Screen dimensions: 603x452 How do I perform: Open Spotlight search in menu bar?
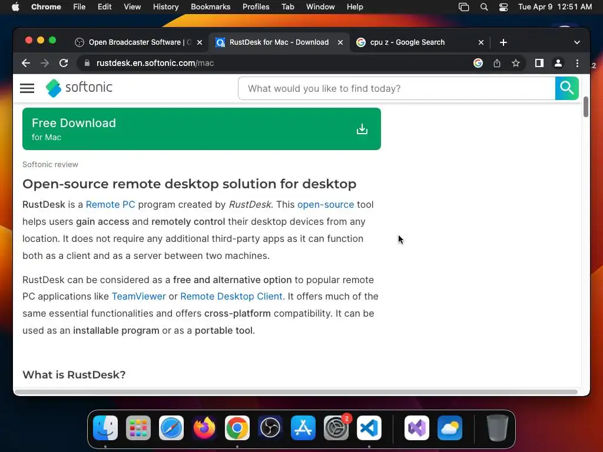coord(484,7)
